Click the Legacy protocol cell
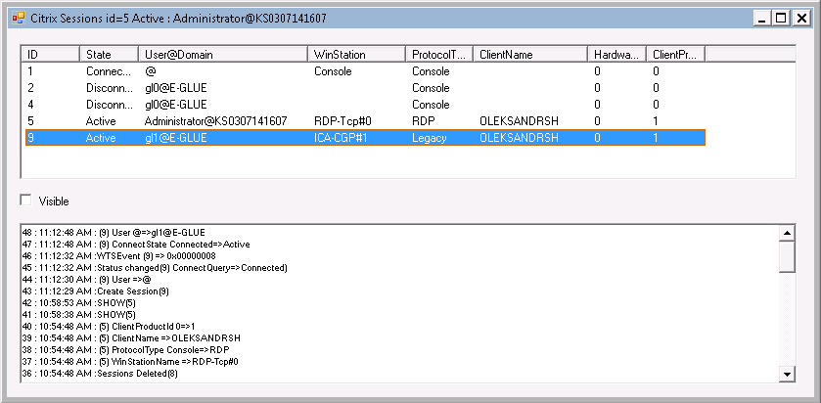 coord(430,138)
